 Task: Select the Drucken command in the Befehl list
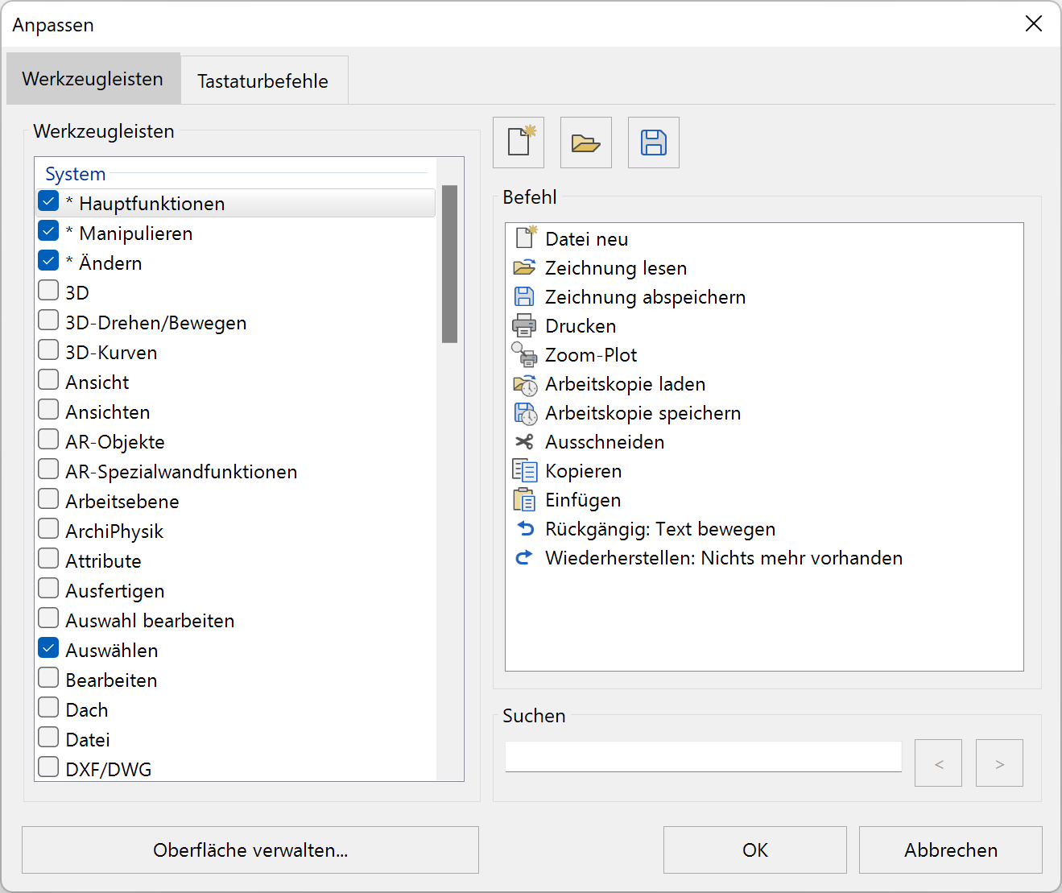coord(581,325)
